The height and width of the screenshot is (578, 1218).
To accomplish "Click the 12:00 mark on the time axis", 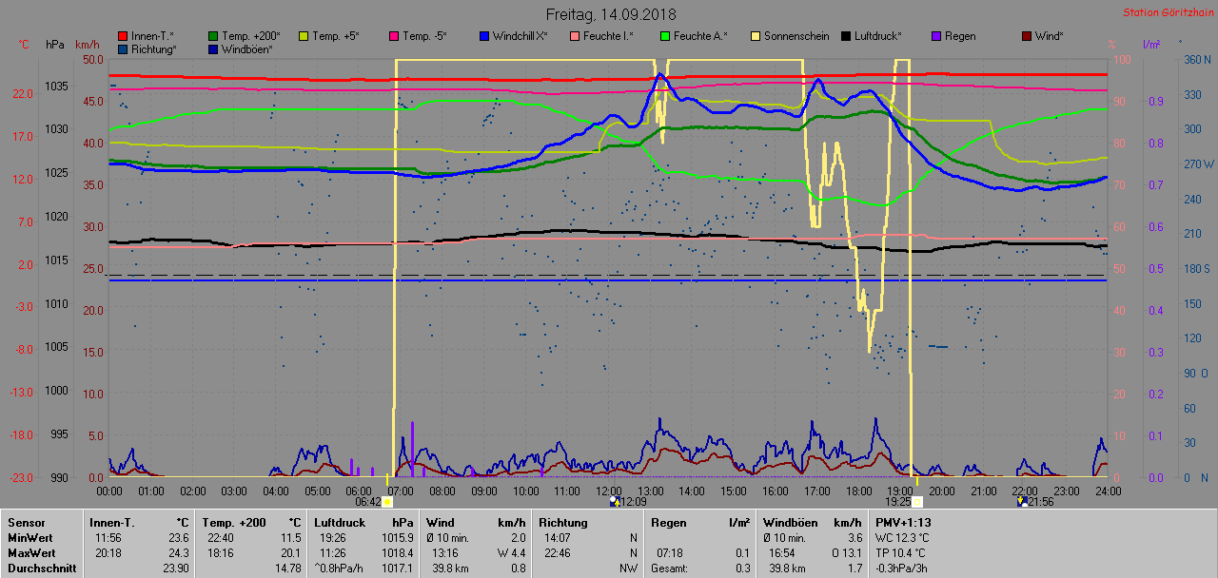I will pos(608,490).
